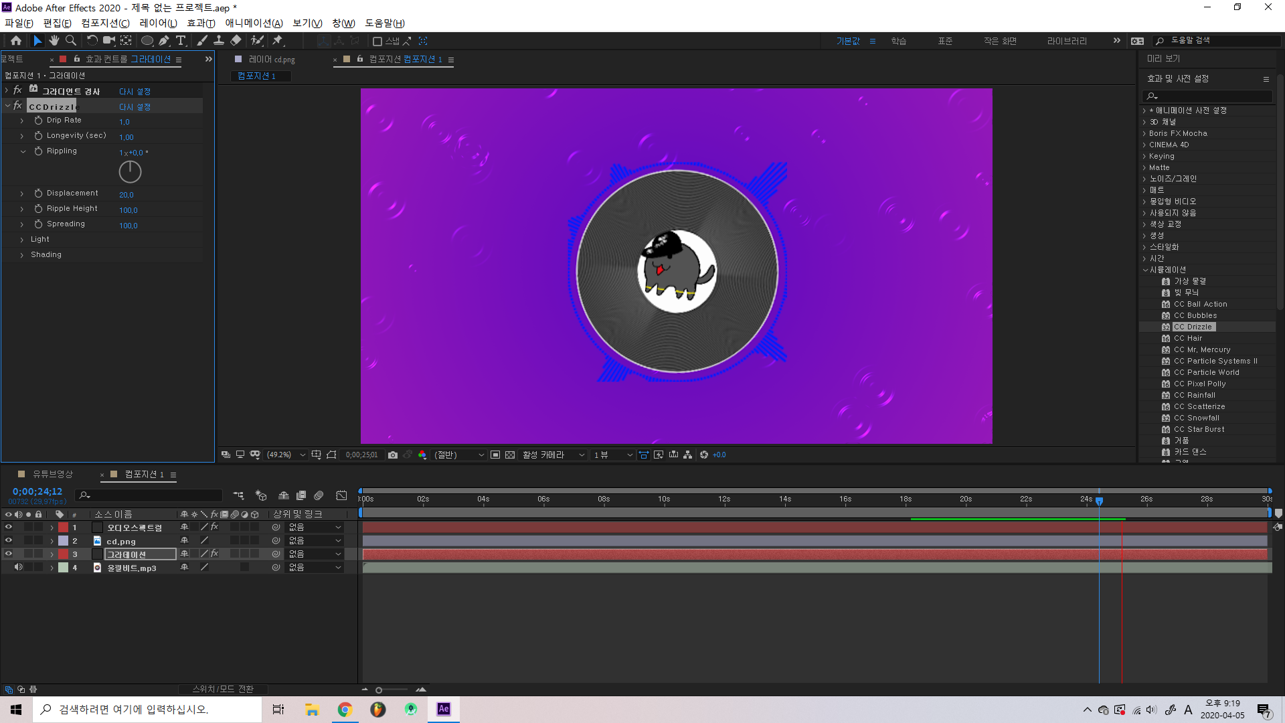Toggle the region of interest icon
Viewport: 1285px width, 723px height.
[x=495, y=455]
